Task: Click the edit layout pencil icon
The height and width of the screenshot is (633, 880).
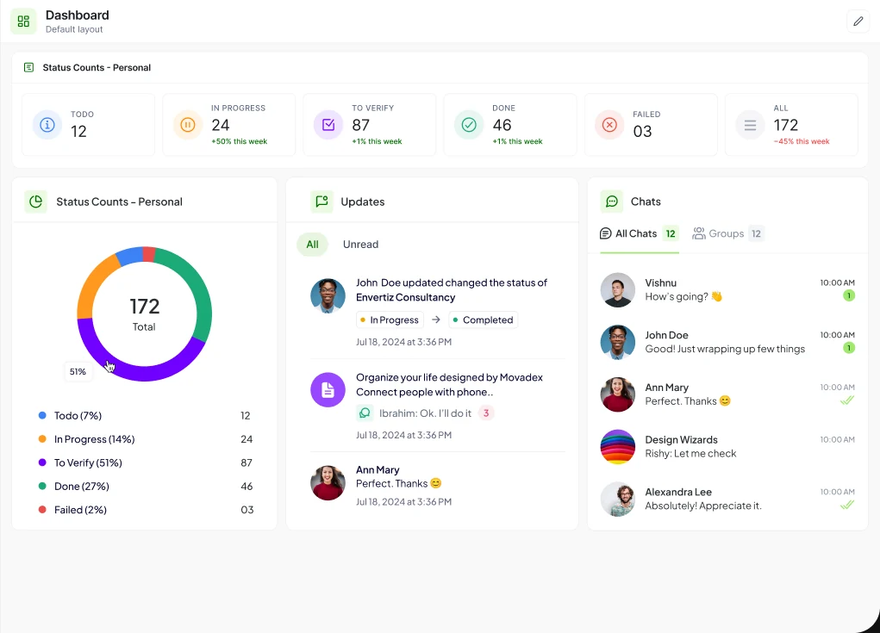Action: click(x=858, y=22)
